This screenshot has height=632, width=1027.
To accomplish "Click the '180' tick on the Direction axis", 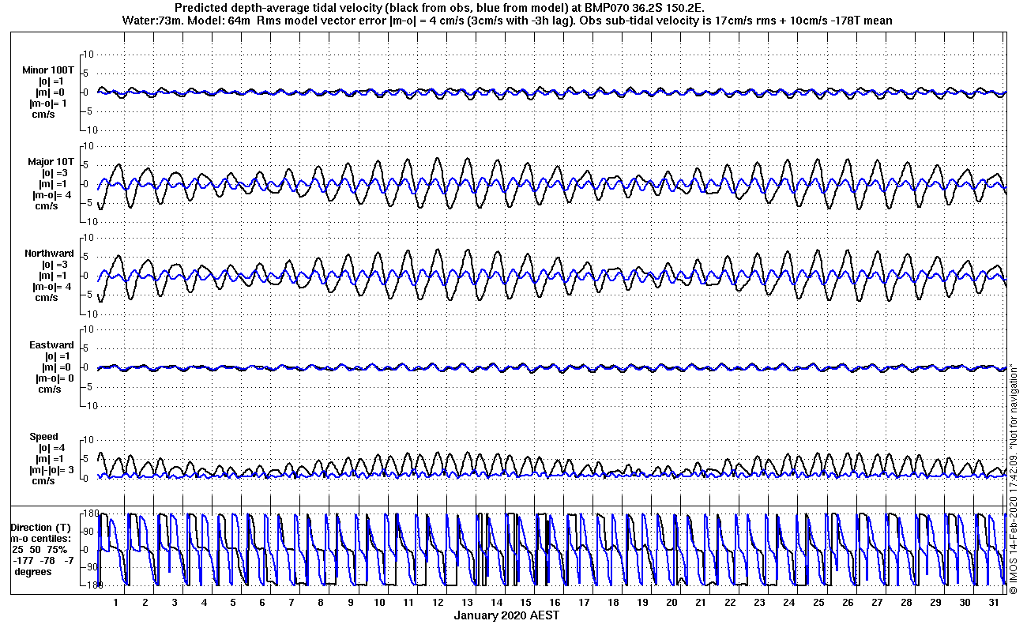I will tap(90, 514).
